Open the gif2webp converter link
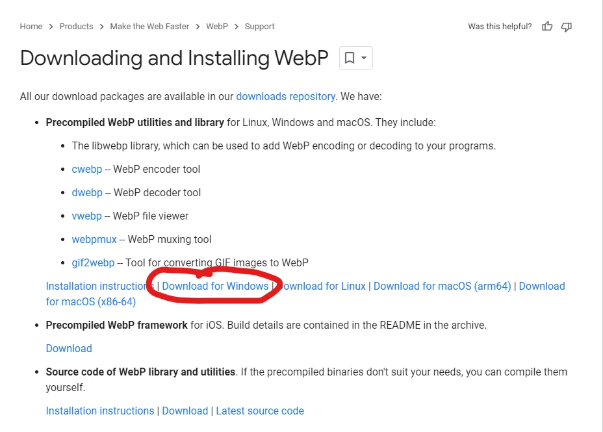 pyautogui.click(x=93, y=263)
